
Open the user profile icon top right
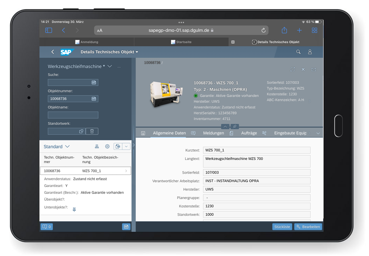click(310, 52)
